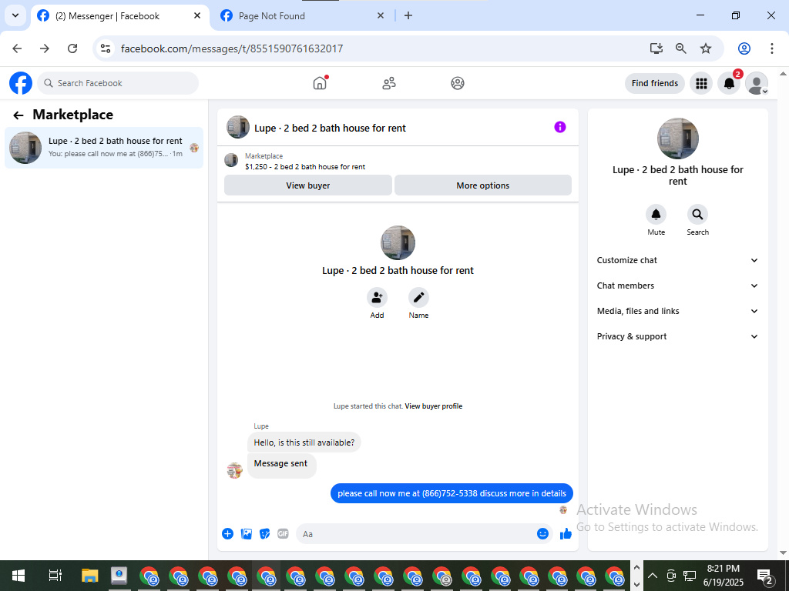Open the account profile avatar menu
The width and height of the screenshot is (789, 591).
click(x=757, y=83)
